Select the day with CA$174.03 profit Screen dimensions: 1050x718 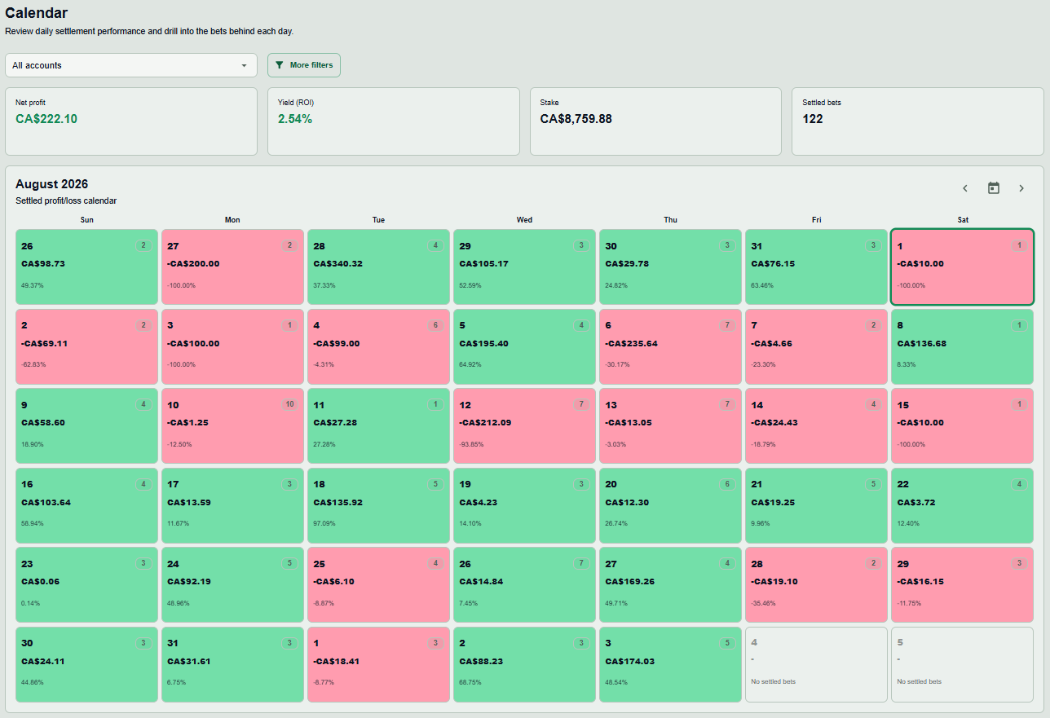click(x=670, y=664)
